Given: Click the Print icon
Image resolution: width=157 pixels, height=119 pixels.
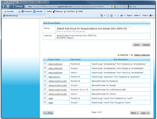Looking at the screenshot, I should (122, 15).
